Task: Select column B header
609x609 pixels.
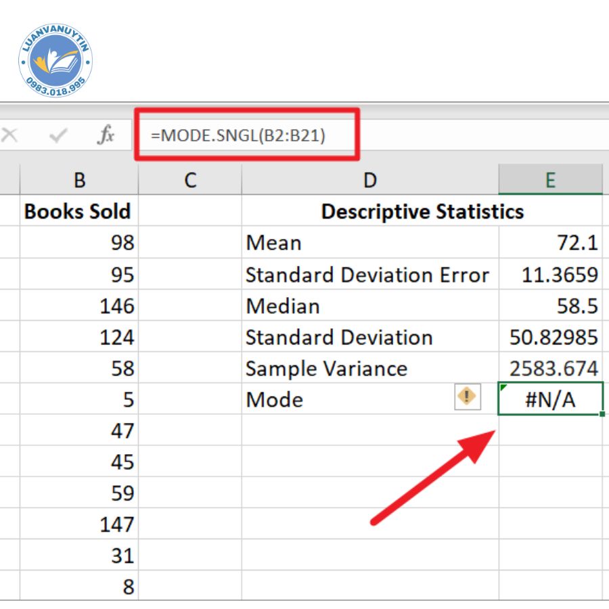Action: point(79,180)
